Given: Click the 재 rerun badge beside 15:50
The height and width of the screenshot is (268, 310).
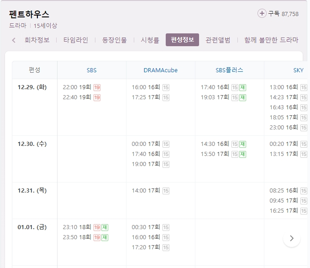Looking at the screenshot, I should tap(242, 154).
